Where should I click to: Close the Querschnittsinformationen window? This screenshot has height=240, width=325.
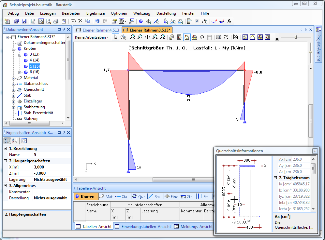pyautogui.click(x=315, y=151)
